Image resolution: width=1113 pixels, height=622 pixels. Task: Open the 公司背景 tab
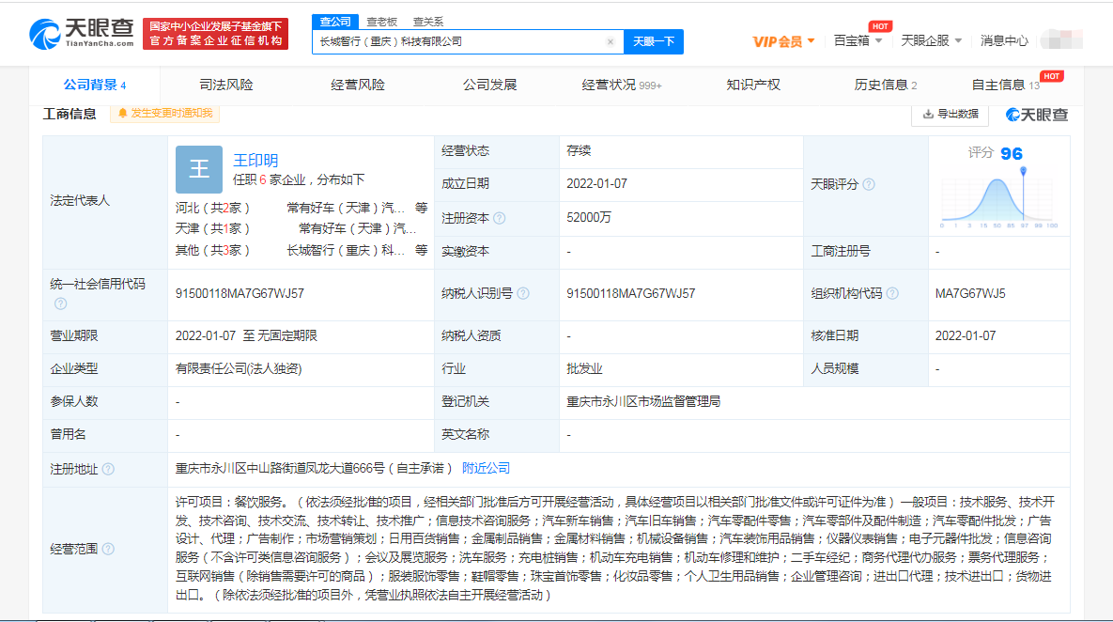point(95,86)
